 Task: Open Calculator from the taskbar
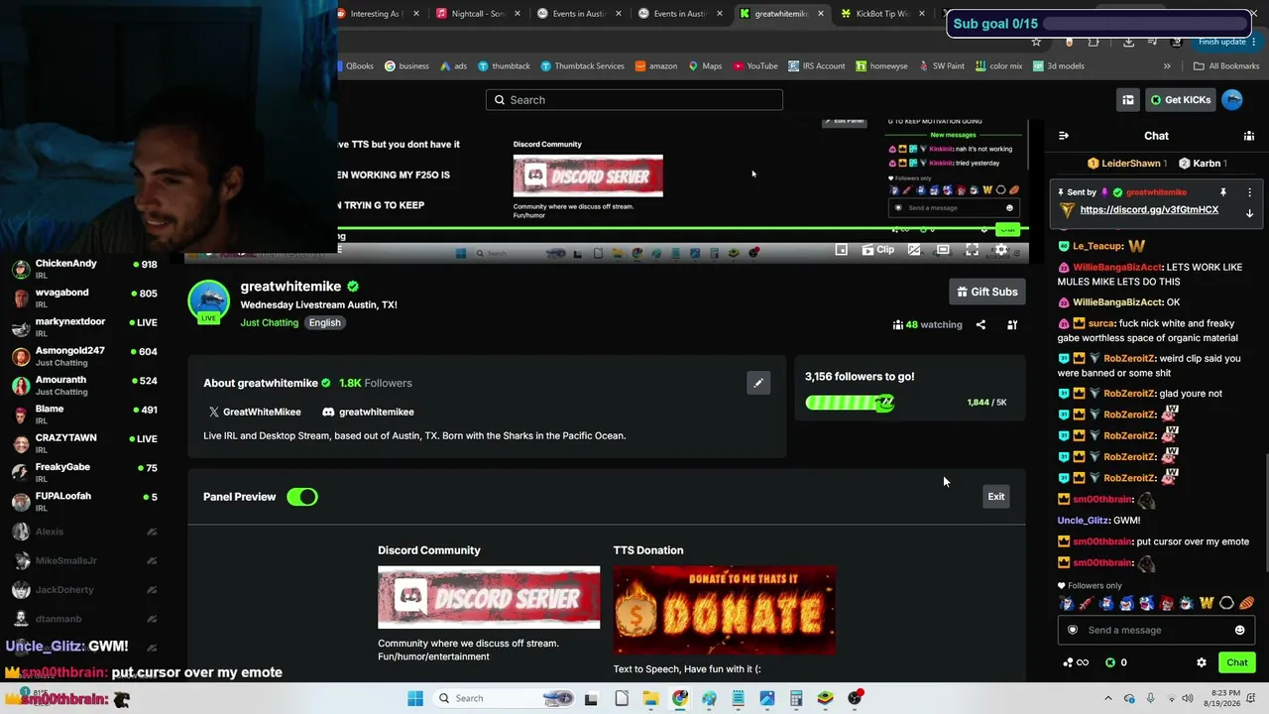coord(796,698)
